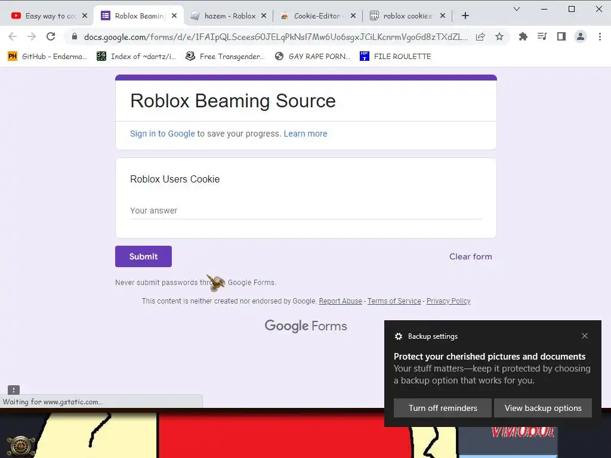
Task: Close the roblox cookies tab
Action: [x=443, y=16]
